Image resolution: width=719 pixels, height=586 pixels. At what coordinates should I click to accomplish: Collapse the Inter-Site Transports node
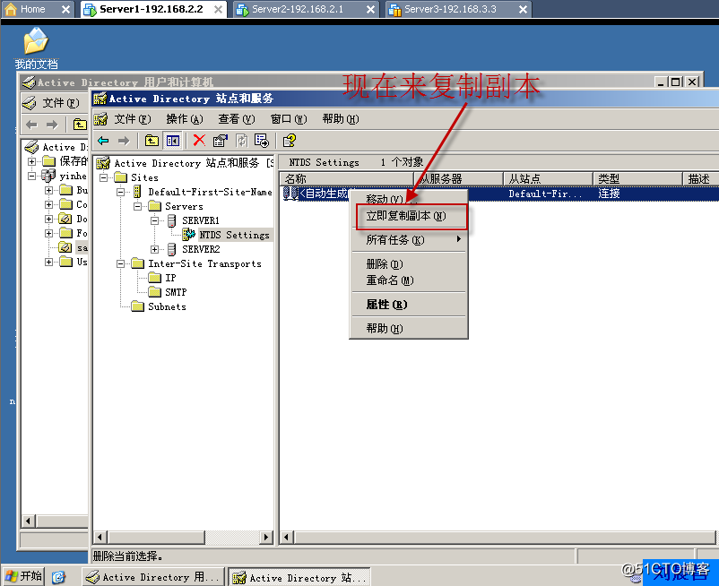[x=121, y=263]
